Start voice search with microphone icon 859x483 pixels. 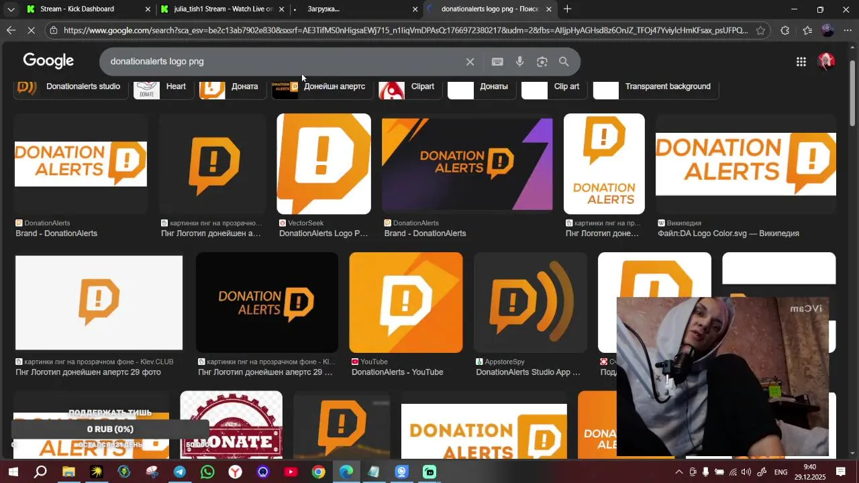[519, 62]
